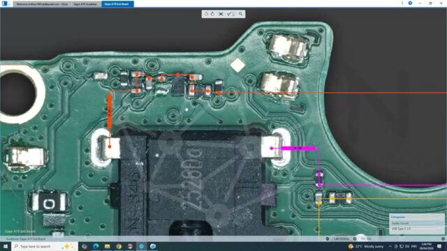Select the Oppo A79 Sub Board tab
Viewport: 447px width, 251px height.
point(117,4)
